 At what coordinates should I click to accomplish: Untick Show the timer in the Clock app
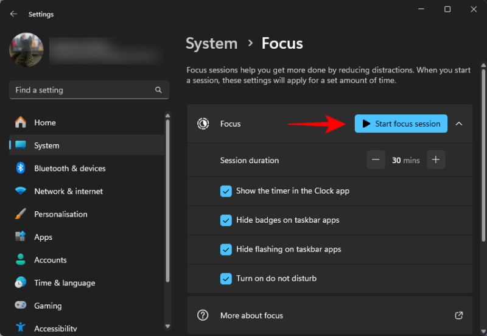226,191
